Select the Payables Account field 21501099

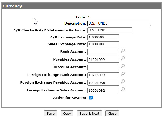click(103, 60)
